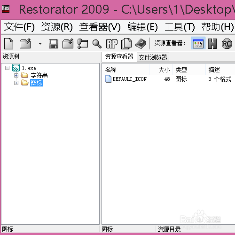235x235 pixels.
Task: Switch to hex viewer H icon
Action: [x=212, y=44]
